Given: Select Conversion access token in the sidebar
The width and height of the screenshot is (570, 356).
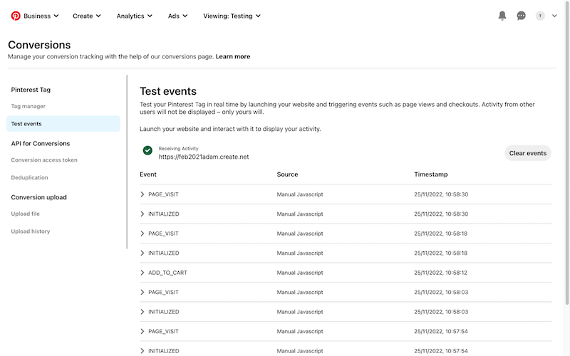Looking at the screenshot, I should coord(44,159).
